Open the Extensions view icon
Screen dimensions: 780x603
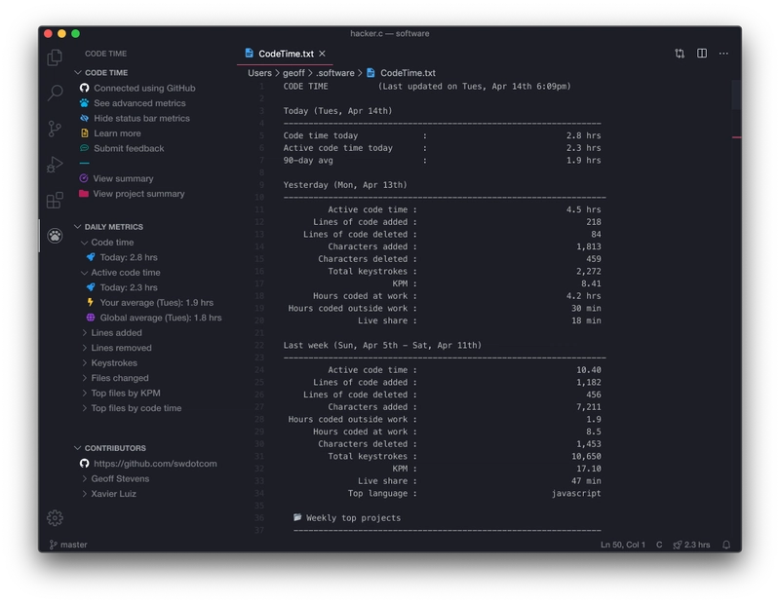[55, 200]
